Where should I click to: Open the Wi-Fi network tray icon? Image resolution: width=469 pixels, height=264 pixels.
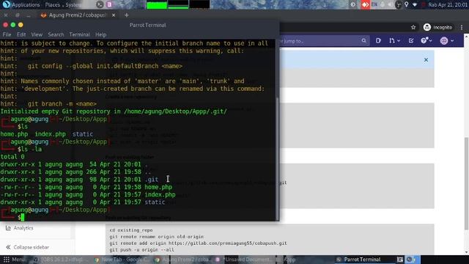click(415, 5)
